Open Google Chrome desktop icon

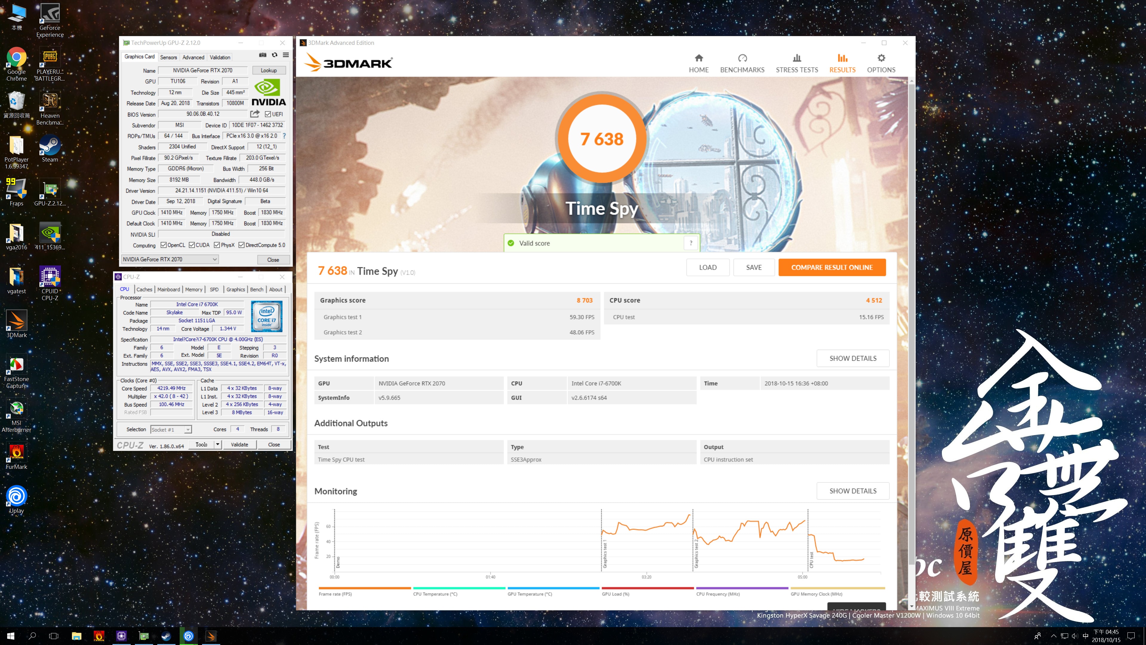point(16,64)
